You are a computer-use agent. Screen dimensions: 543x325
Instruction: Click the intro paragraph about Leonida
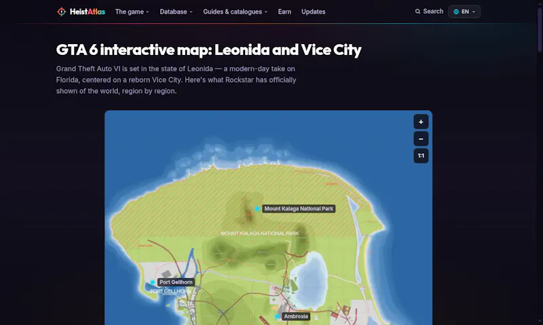tap(176, 80)
